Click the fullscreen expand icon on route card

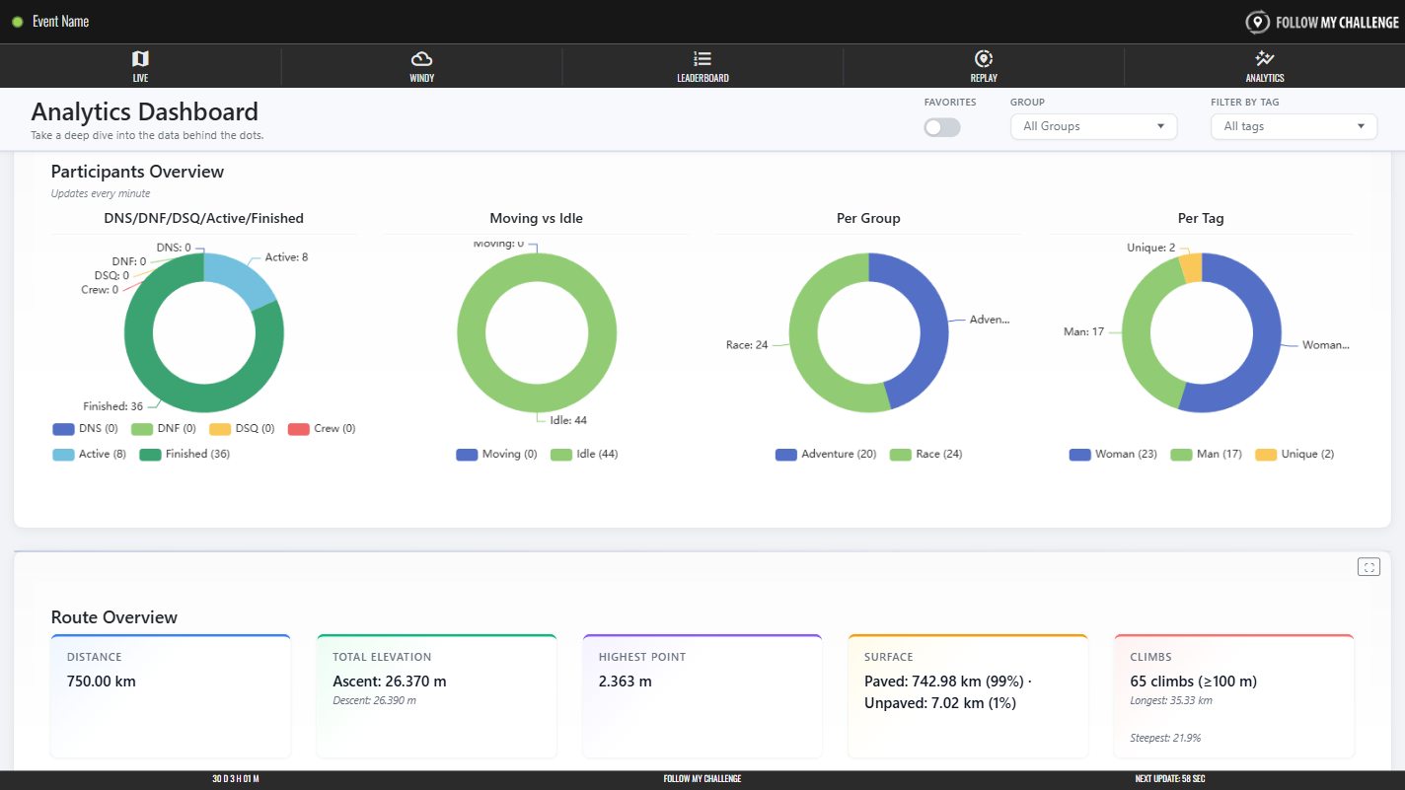click(x=1368, y=566)
